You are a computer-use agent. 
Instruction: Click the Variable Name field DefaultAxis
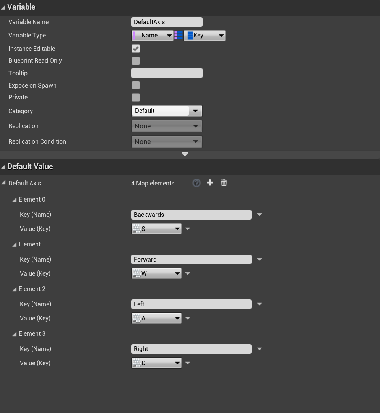(x=167, y=22)
